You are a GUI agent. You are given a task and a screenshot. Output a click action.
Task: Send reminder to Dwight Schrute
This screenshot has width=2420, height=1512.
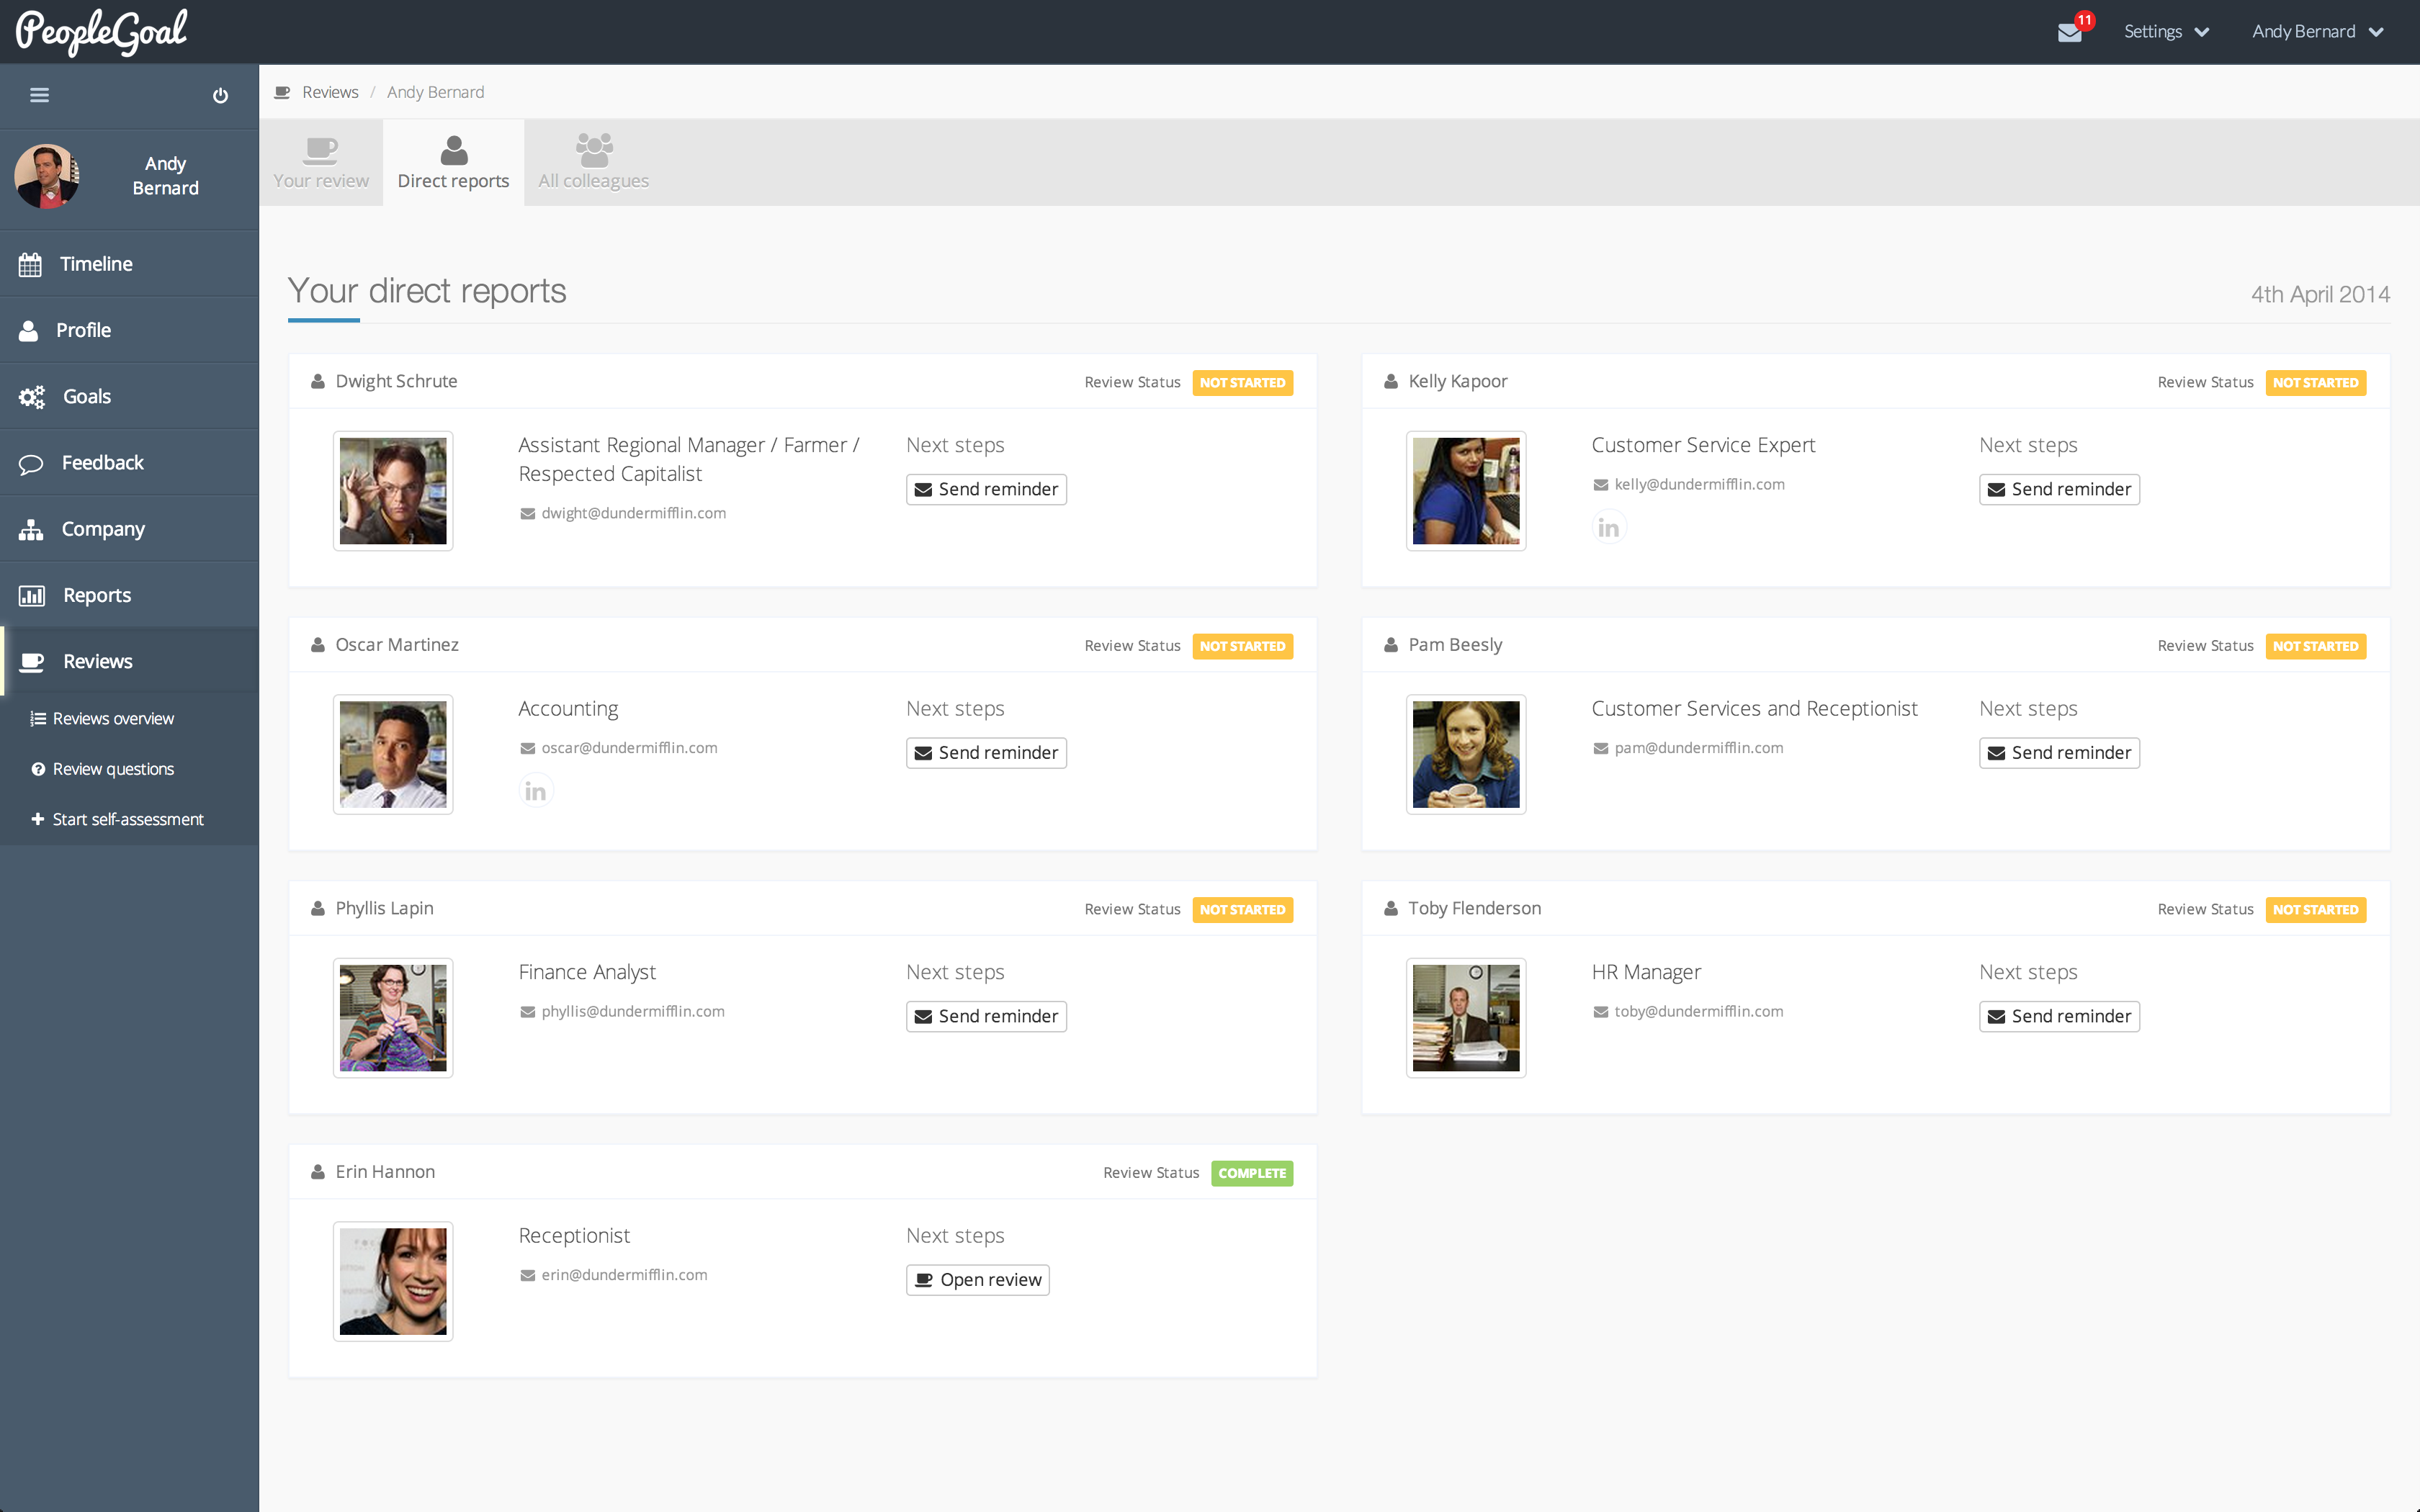click(x=985, y=489)
